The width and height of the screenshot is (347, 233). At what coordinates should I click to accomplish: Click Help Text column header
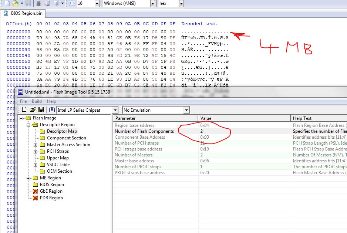pos(319,118)
